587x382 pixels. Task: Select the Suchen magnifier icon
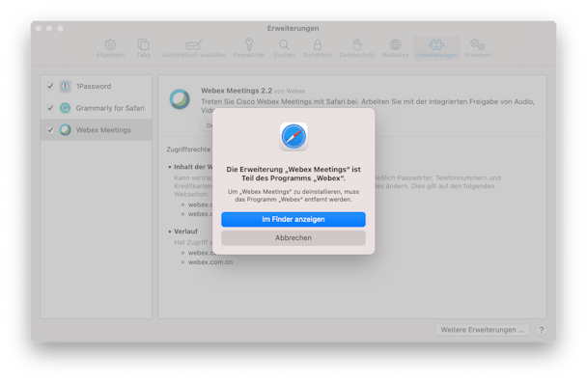284,45
